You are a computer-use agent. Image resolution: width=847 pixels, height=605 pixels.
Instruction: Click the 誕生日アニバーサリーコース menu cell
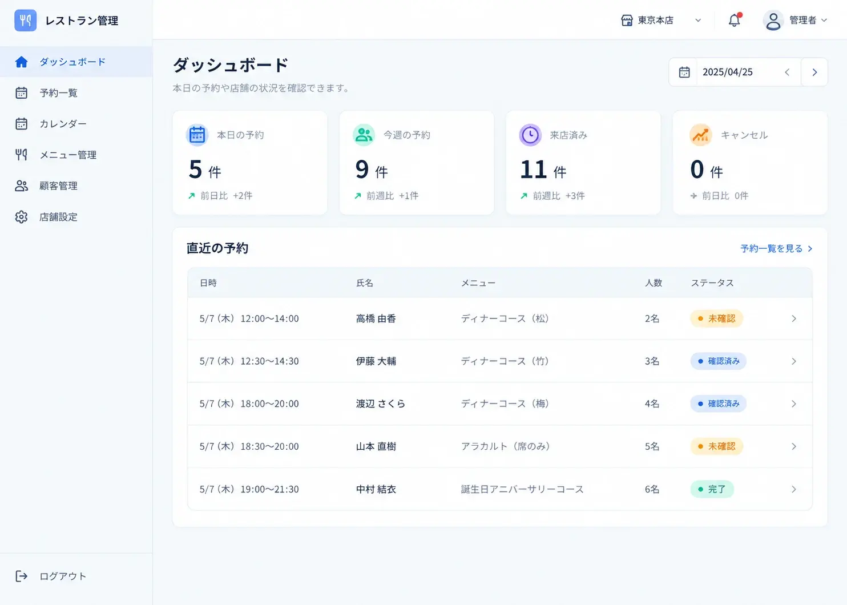click(x=522, y=489)
